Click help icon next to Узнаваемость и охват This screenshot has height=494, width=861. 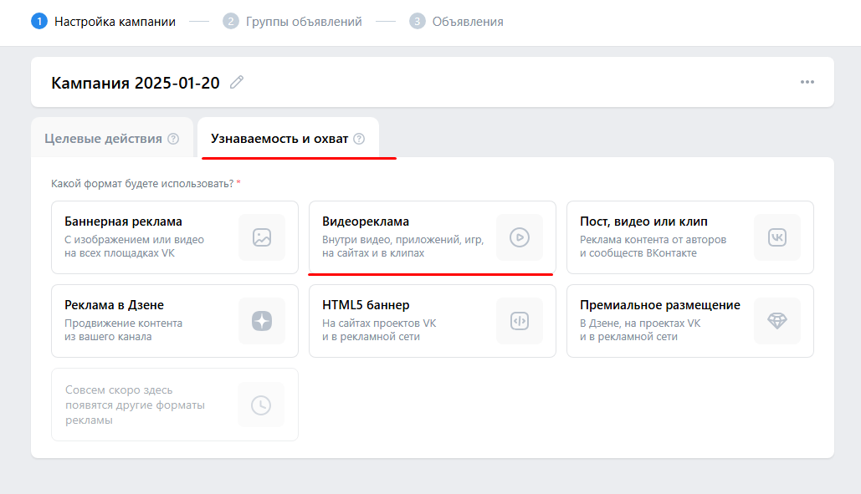pos(359,139)
